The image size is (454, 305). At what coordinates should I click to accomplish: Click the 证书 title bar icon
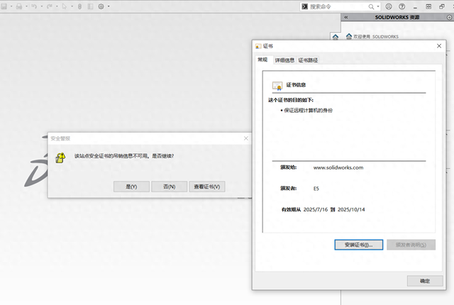pyautogui.click(x=258, y=46)
